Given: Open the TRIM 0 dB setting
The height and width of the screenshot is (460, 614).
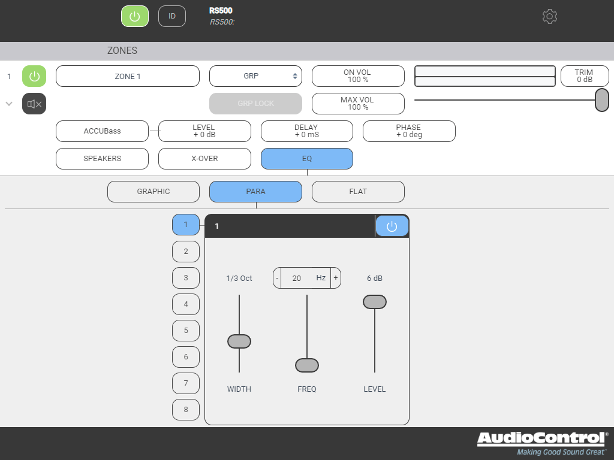Looking at the screenshot, I should point(584,76).
